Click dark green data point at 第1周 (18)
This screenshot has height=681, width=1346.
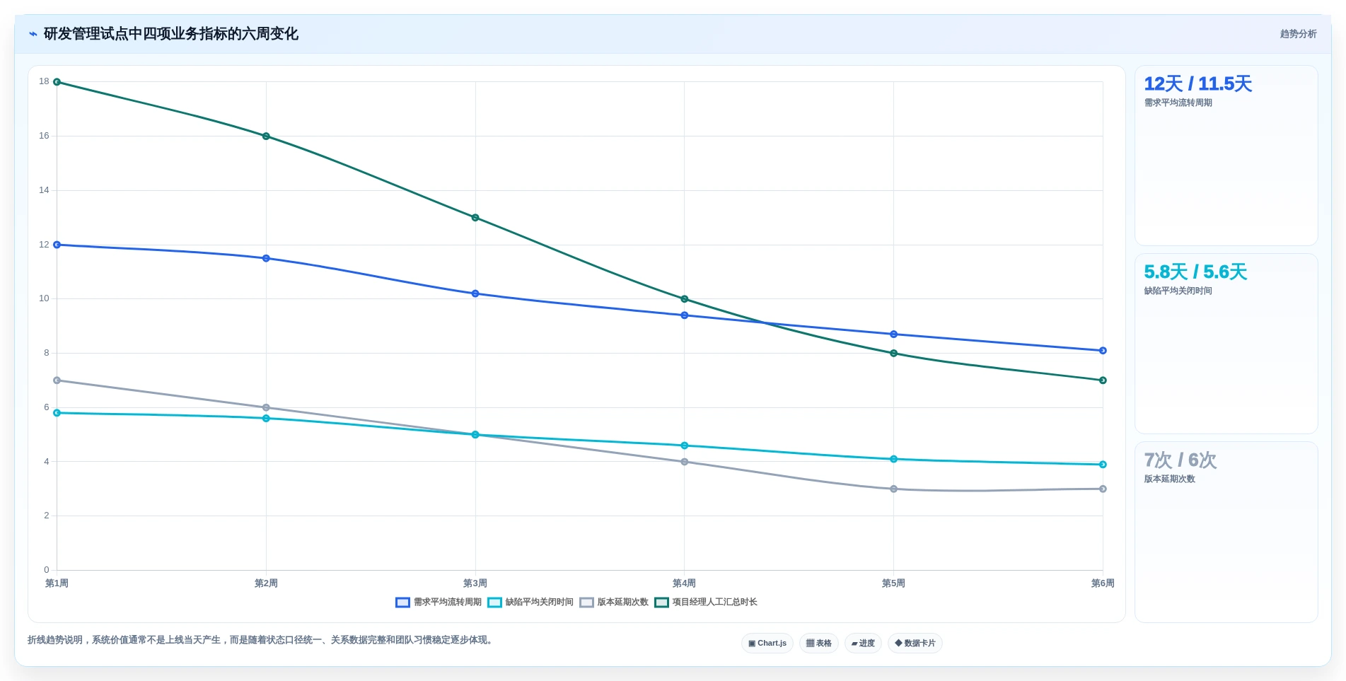coord(57,82)
